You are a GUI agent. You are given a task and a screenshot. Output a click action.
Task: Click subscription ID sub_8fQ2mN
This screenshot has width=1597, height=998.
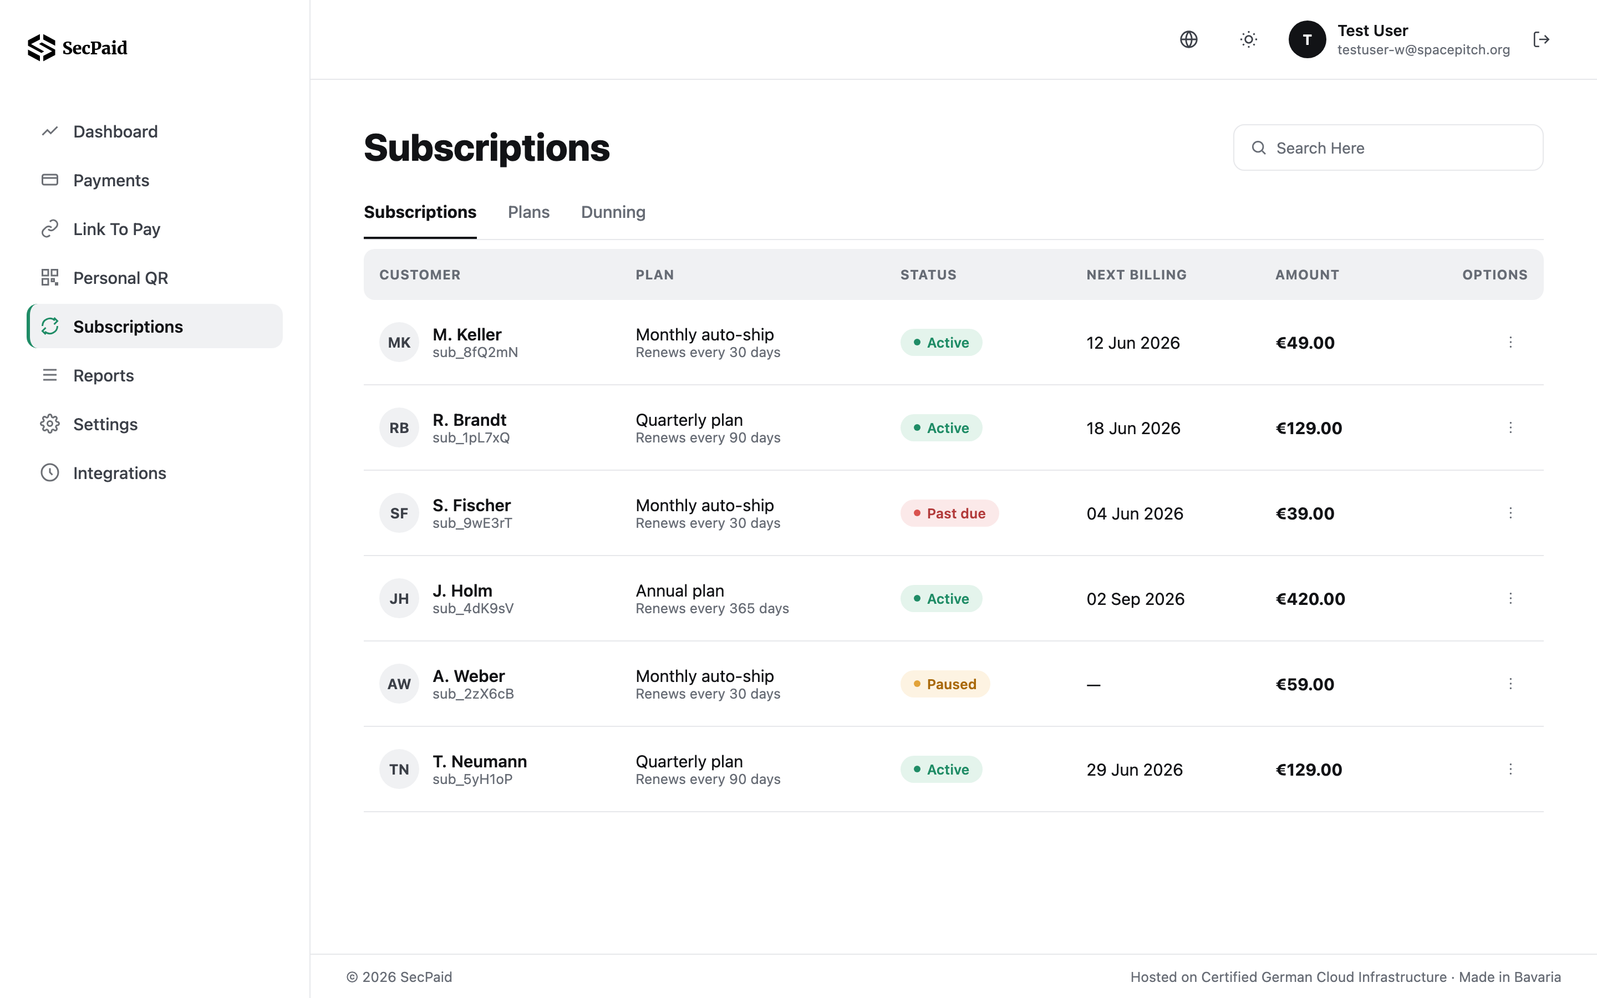(475, 353)
